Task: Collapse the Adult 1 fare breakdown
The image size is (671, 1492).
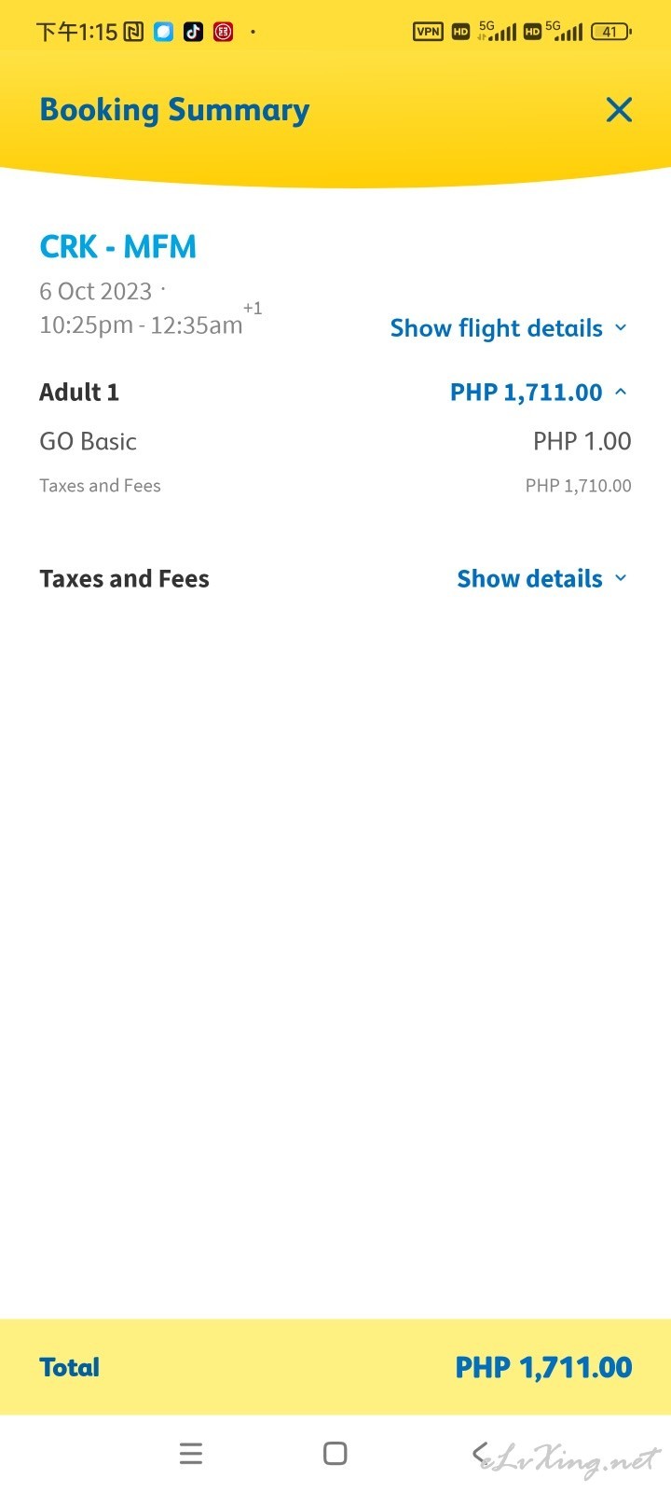Action: pos(539,393)
